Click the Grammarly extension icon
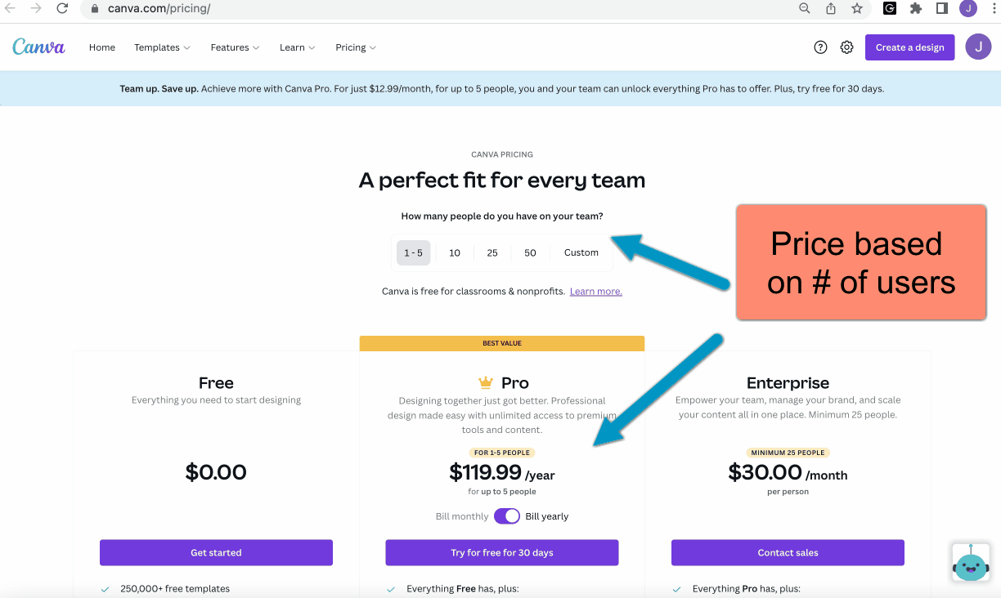 (889, 9)
